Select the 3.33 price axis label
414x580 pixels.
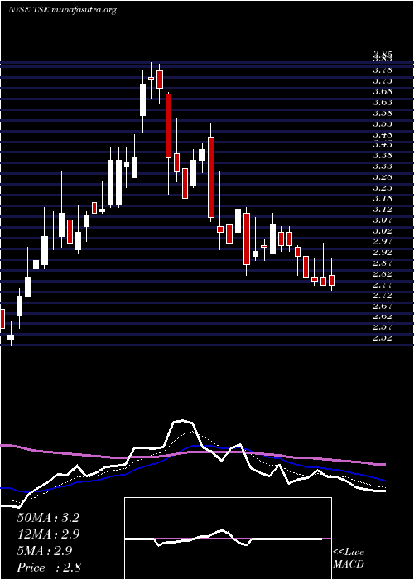click(x=383, y=166)
